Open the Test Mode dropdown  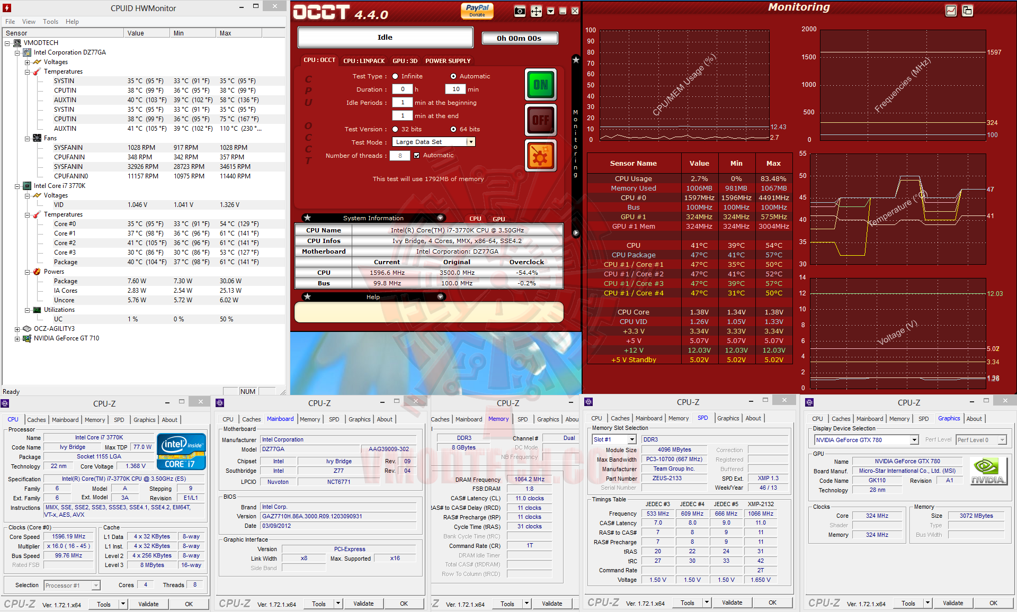470,142
